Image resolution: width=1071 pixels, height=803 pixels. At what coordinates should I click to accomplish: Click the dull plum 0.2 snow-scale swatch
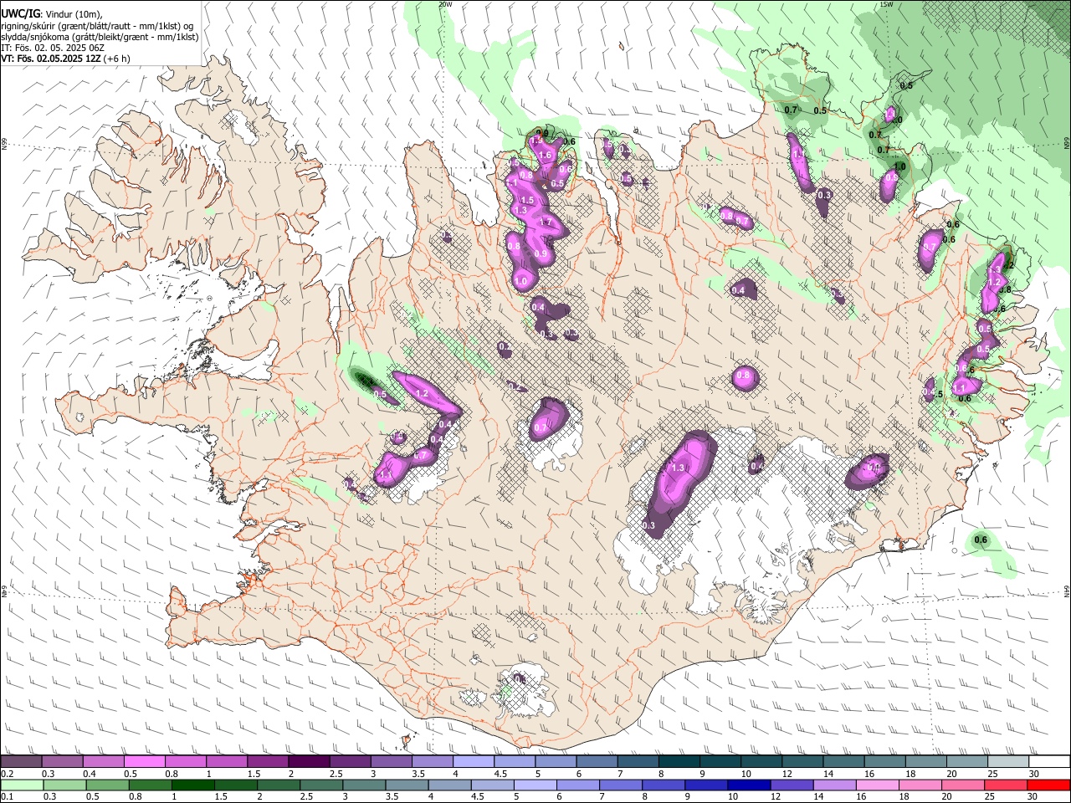pos(21,762)
